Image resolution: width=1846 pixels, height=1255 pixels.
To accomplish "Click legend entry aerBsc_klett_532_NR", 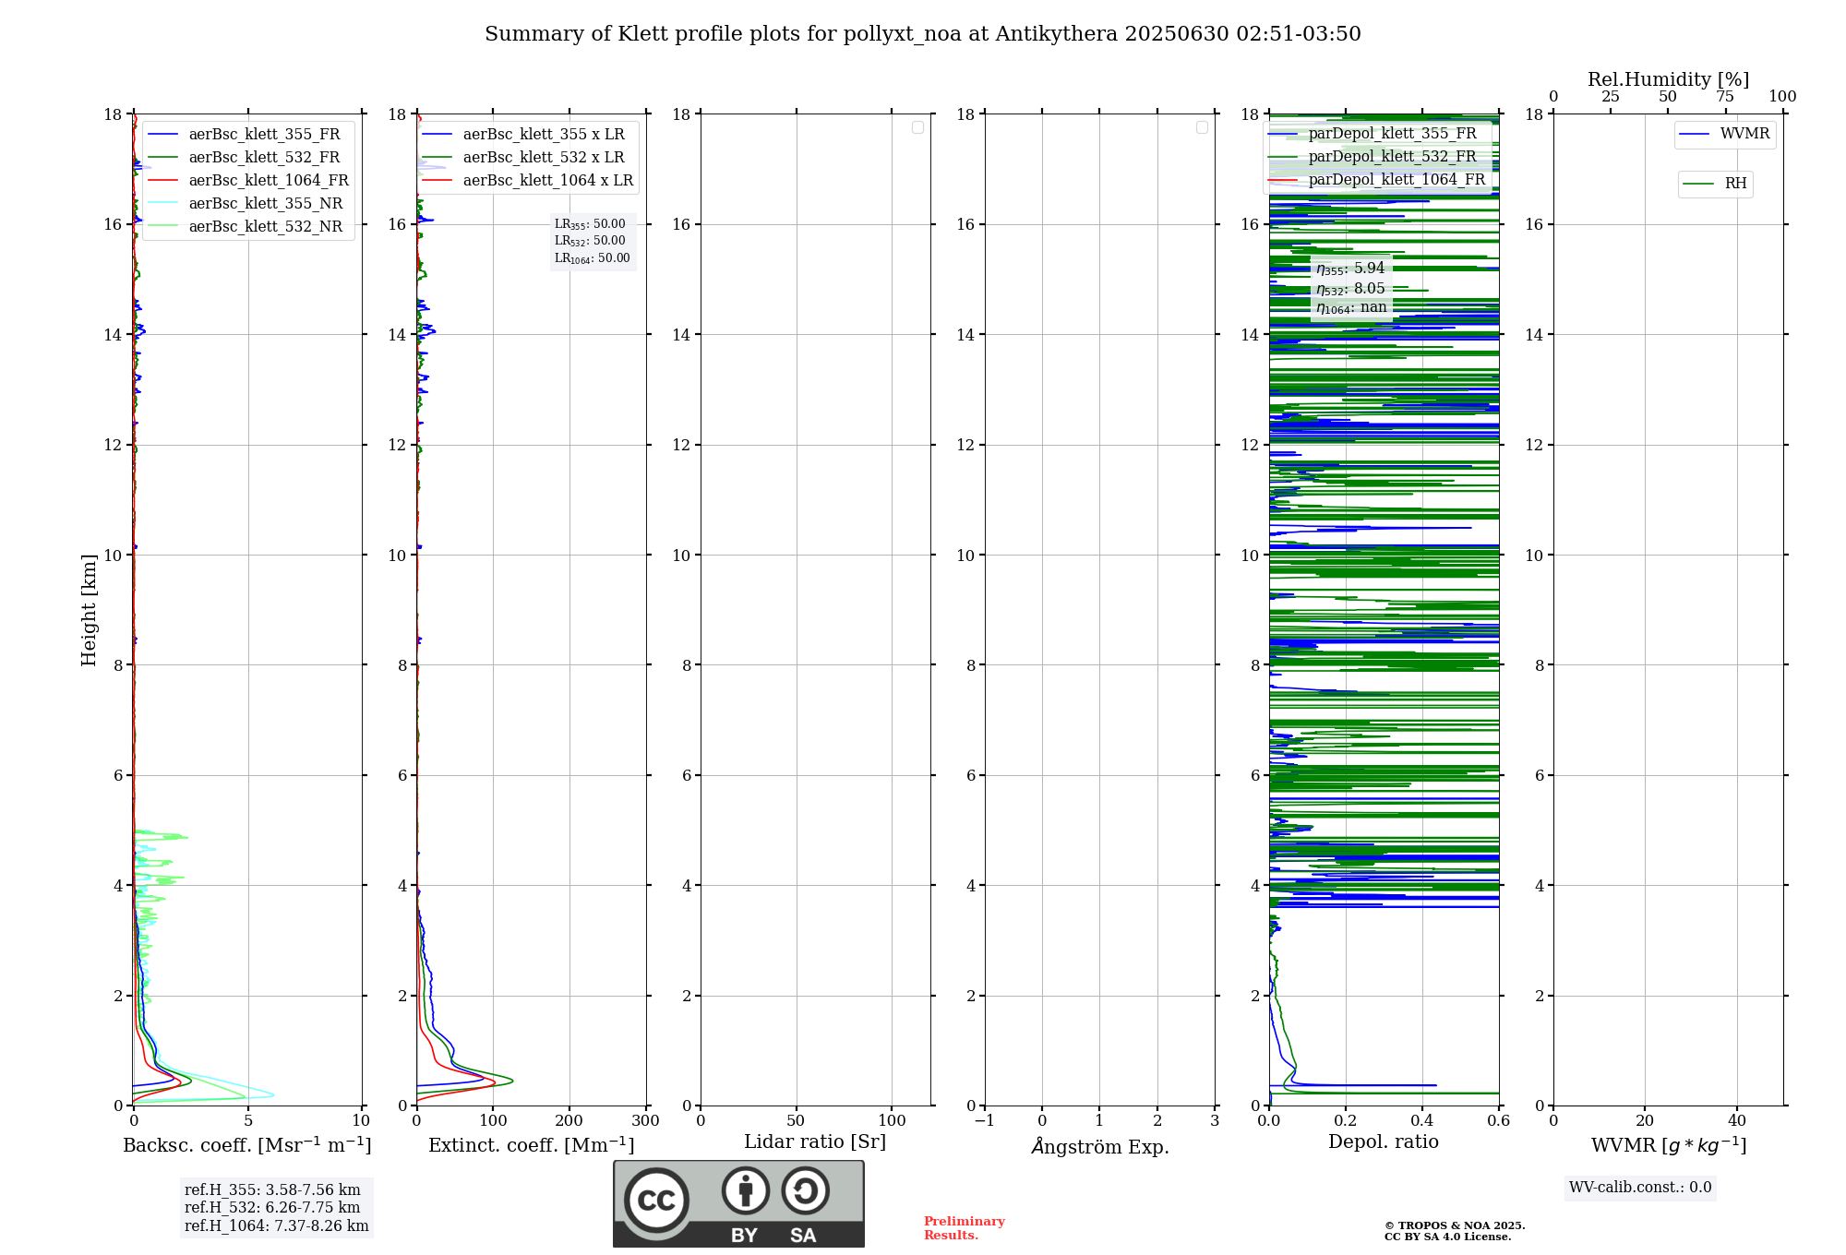I will (249, 226).
